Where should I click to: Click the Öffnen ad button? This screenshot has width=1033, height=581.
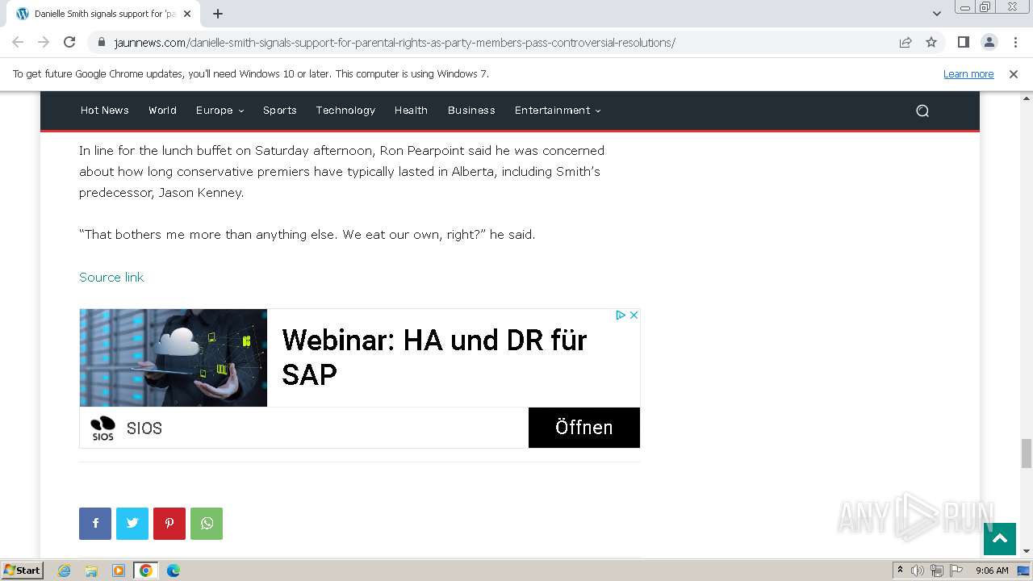584,428
